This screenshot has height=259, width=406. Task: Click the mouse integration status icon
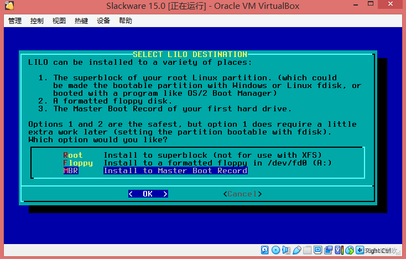coord(350,250)
